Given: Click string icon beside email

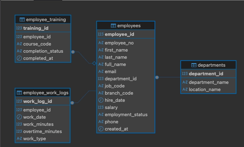Looking at the screenshot, I should click(101, 72).
